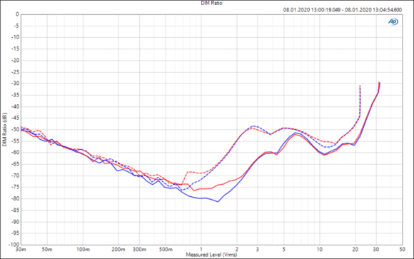Click the Measured Level (Vrms) axis label
The image size is (414, 259).
point(211,255)
